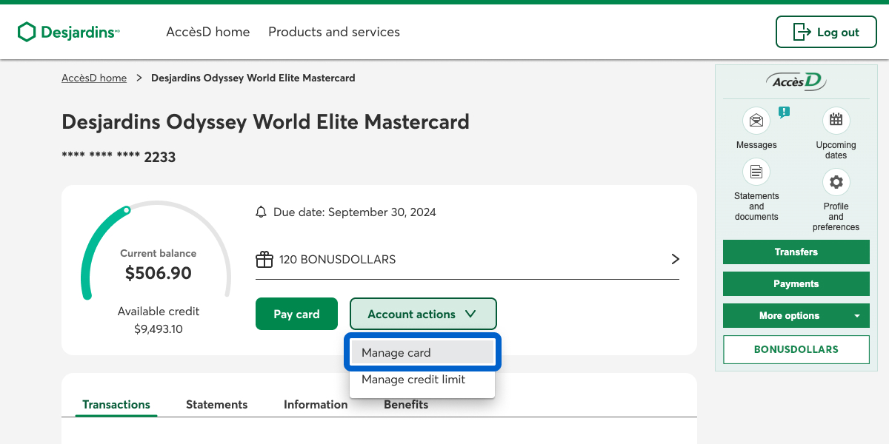
Task: Collapse the Account actions dropdown
Action: click(423, 314)
